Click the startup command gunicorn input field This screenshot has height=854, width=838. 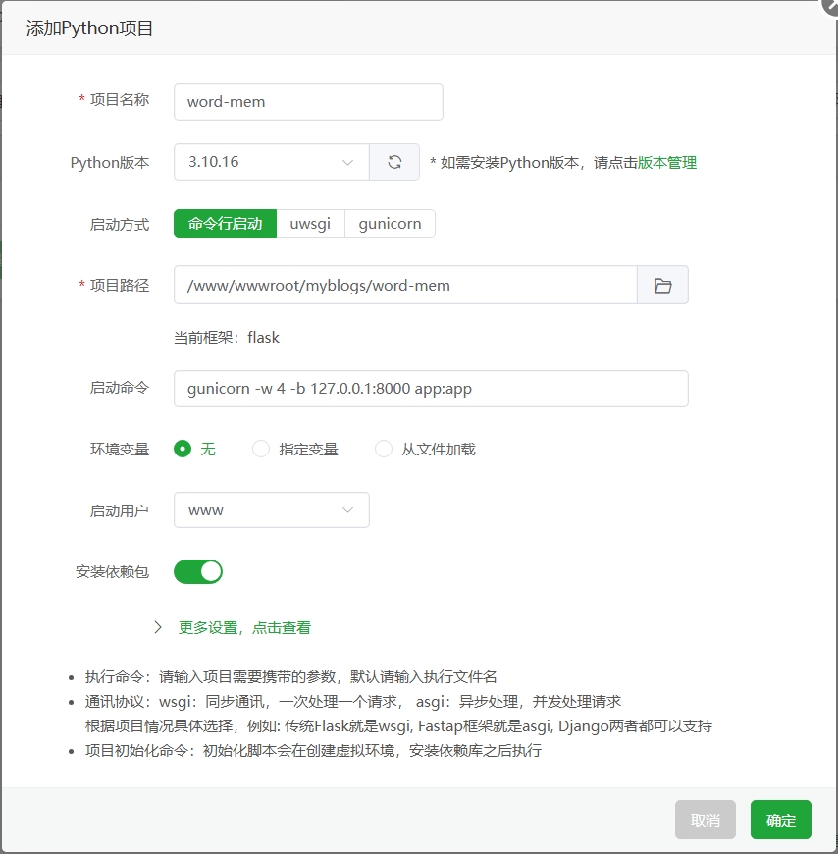pos(431,389)
